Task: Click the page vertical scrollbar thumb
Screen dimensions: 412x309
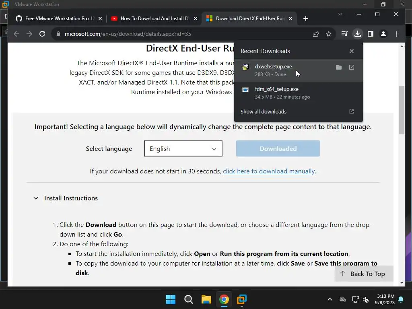Action: pyautogui.click(x=402, y=110)
